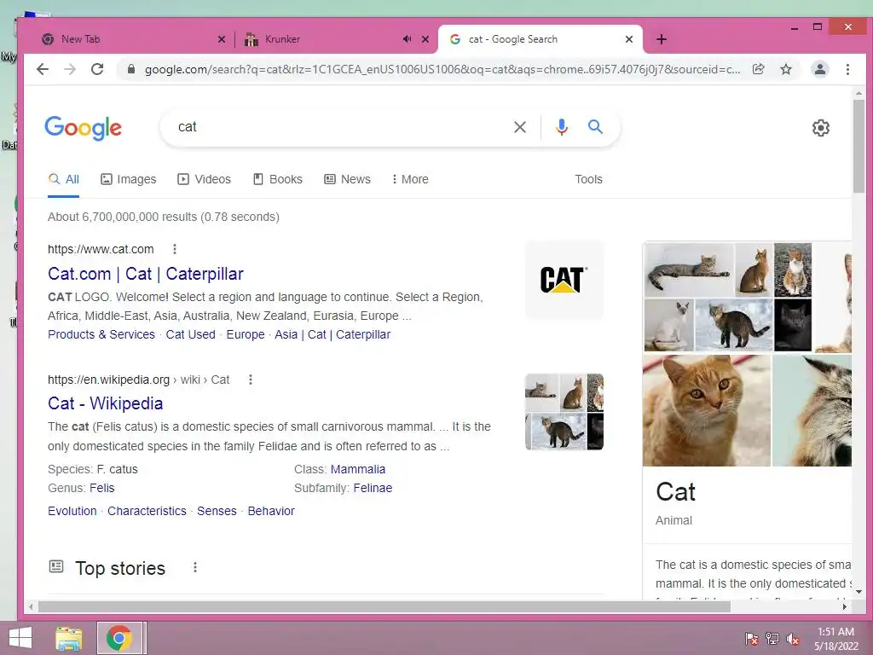873x655 pixels.
Task: Click the Chrome taskbar icon
Action: click(x=119, y=638)
